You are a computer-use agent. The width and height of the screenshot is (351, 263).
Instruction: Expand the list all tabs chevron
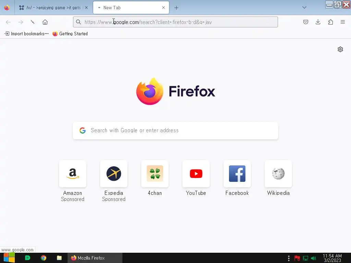(x=304, y=8)
